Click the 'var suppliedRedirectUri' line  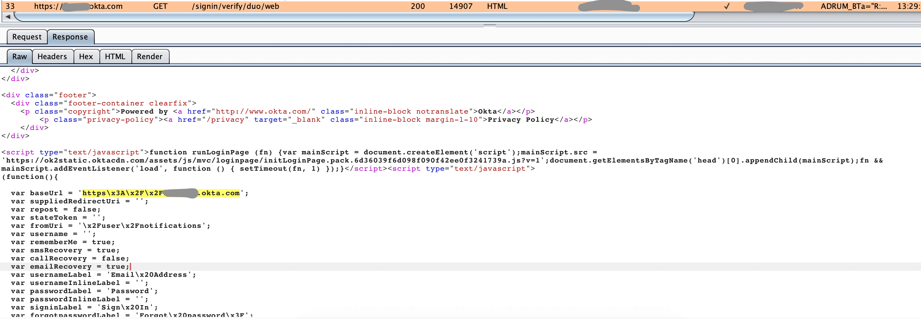coord(80,201)
